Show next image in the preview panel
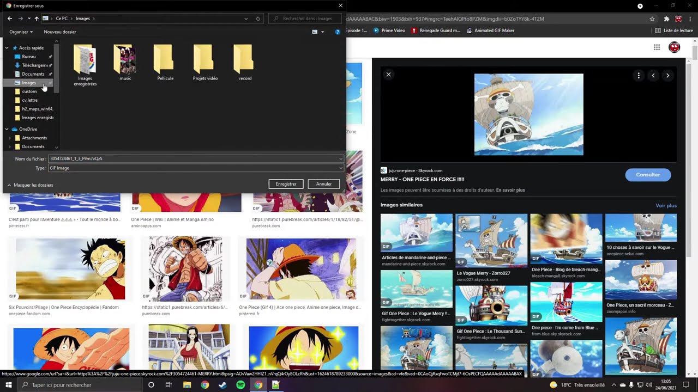698x392 pixels. [667, 76]
